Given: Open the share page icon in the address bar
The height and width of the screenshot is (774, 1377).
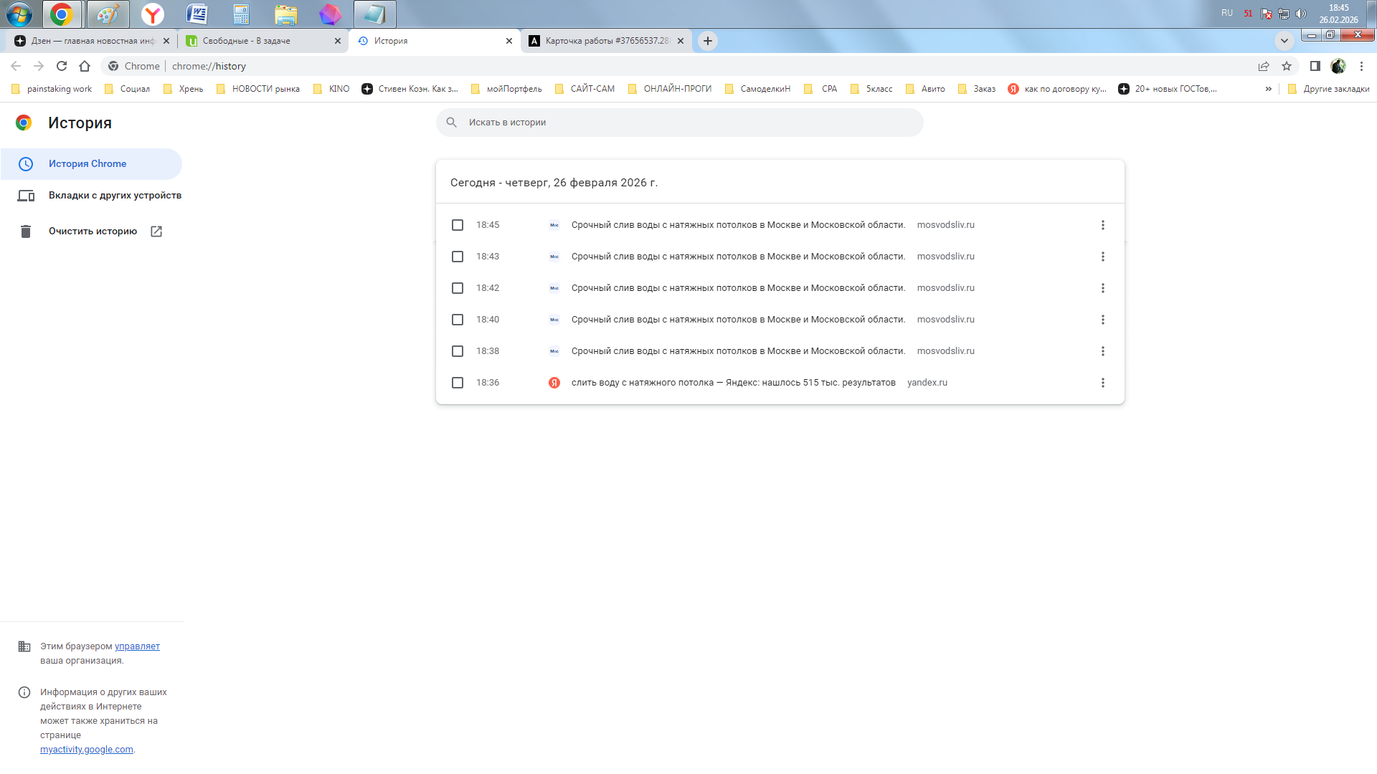Looking at the screenshot, I should click(1264, 66).
